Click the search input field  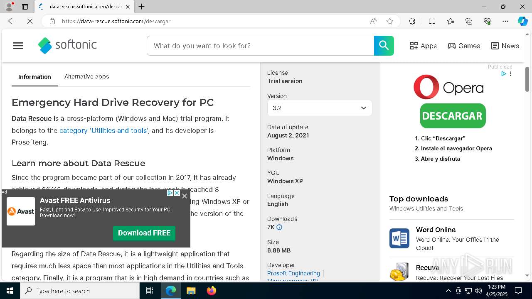point(261,46)
